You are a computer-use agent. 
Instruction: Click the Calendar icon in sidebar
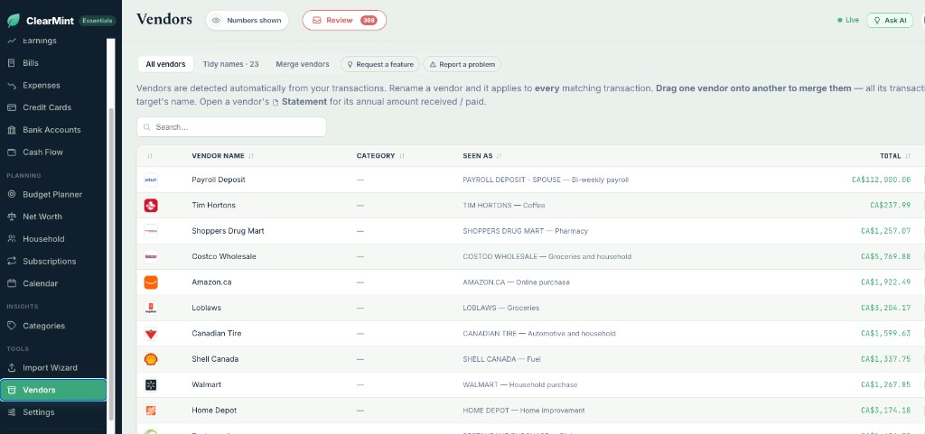click(x=12, y=283)
